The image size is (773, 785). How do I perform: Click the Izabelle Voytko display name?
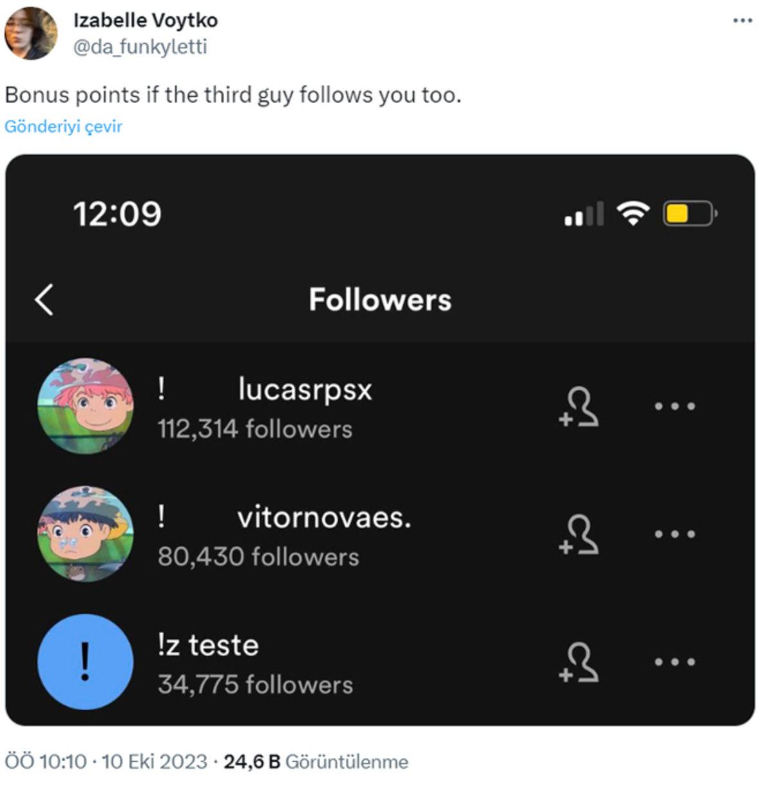click(x=146, y=21)
